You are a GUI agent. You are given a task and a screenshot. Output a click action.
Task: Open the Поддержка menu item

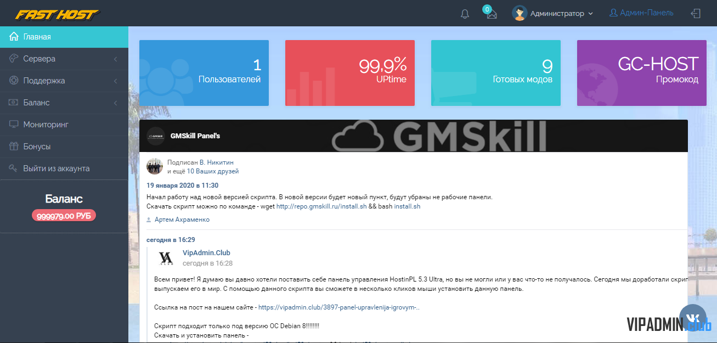[64, 81]
